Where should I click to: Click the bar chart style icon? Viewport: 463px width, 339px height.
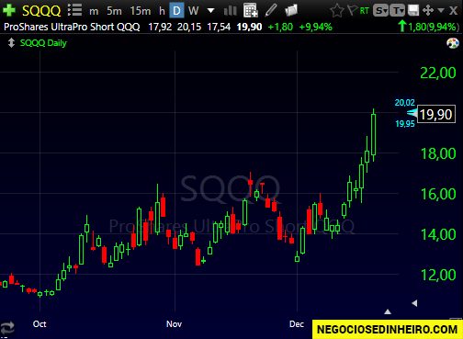point(231,11)
